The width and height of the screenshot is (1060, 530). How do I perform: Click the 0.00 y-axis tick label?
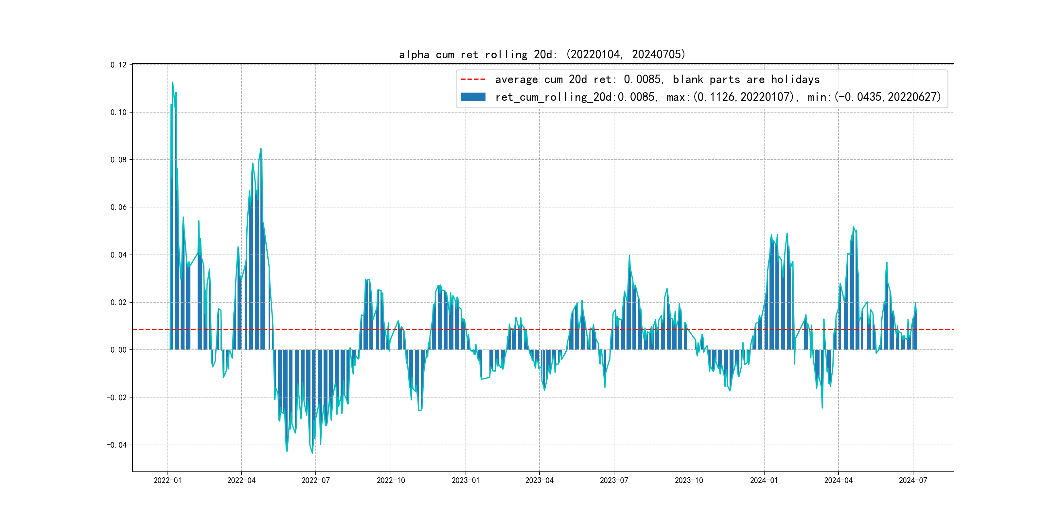tap(118, 350)
